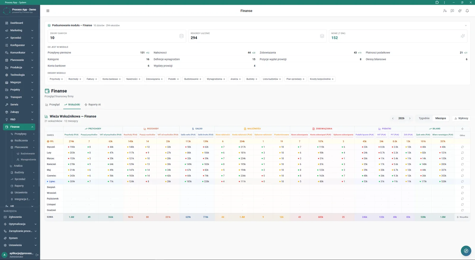Switch view to Tygodnie
Viewport: 475px width, 260px height.
tap(424, 118)
